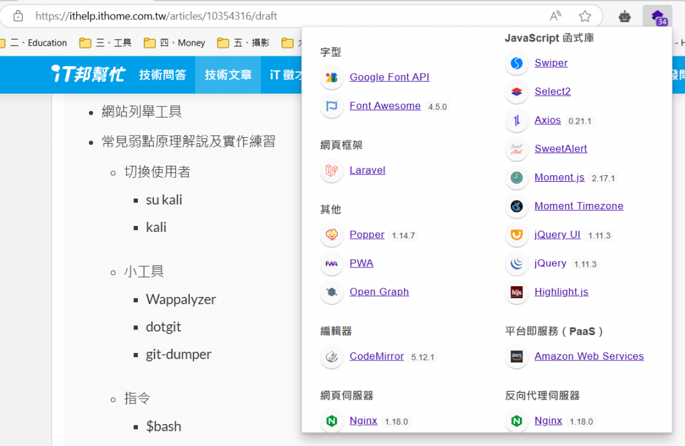Image resolution: width=685 pixels, height=446 pixels.
Task: Open the CodeMirror link
Action: click(377, 356)
